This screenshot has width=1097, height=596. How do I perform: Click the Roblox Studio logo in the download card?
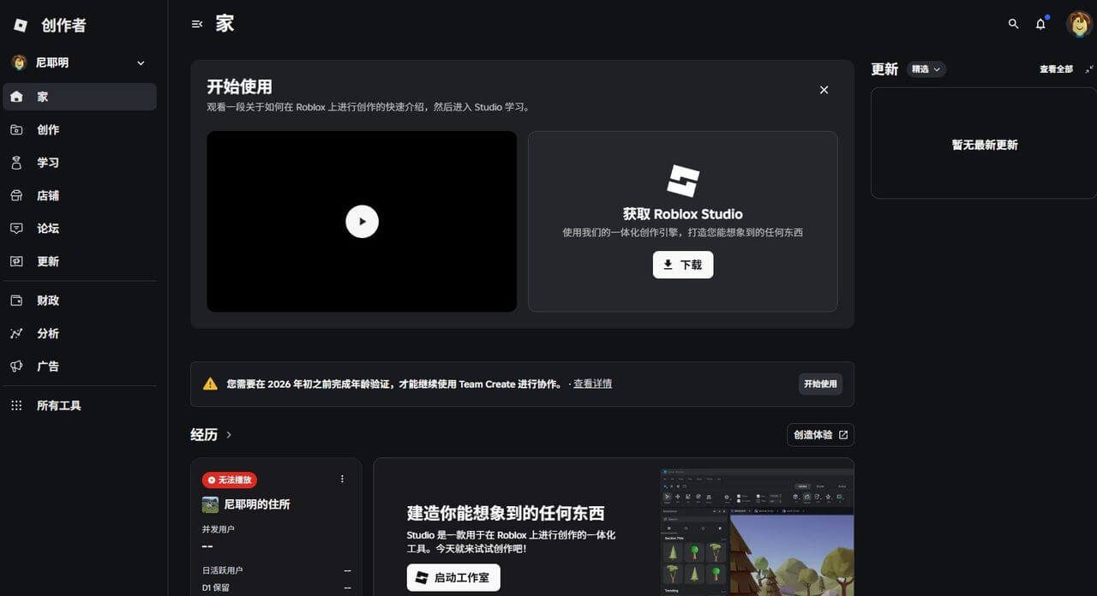point(683,181)
